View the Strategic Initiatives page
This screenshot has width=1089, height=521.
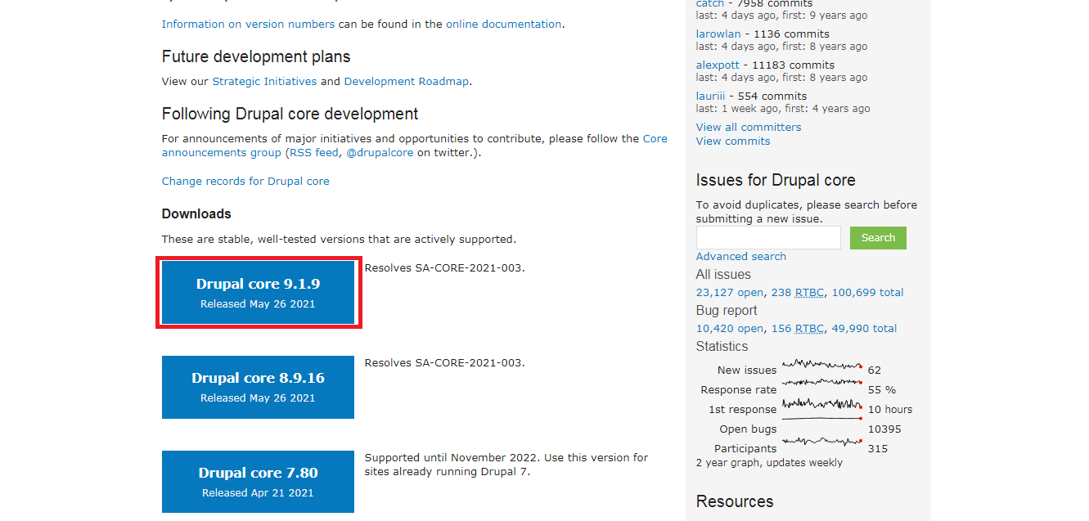pyautogui.click(x=264, y=81)
